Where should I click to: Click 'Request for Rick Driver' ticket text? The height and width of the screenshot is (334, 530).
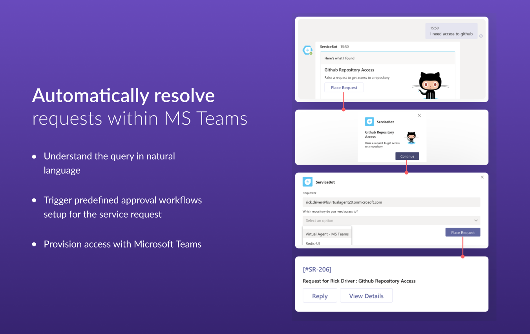[x=359, y=281]
